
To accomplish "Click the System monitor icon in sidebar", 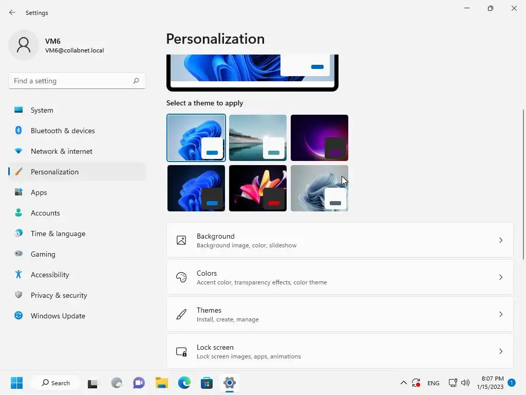I will point(18,110).
